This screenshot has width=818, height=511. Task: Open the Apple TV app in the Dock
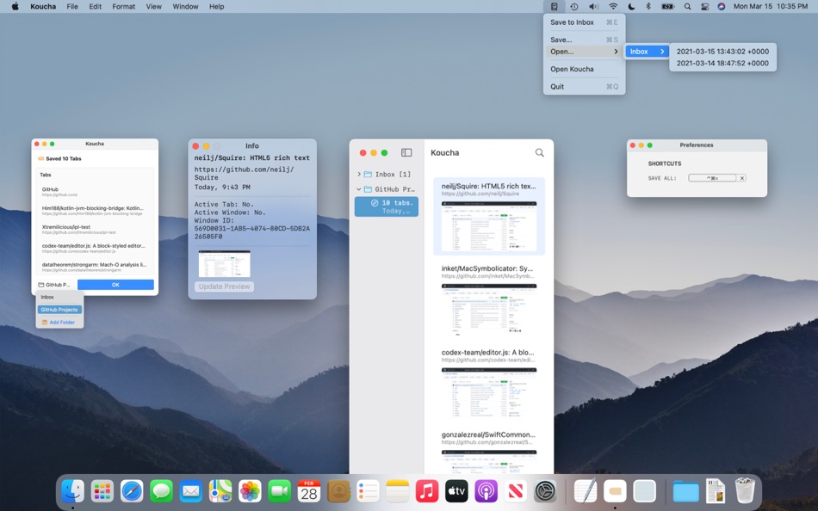pyautogui.click(x=456, y=491)
